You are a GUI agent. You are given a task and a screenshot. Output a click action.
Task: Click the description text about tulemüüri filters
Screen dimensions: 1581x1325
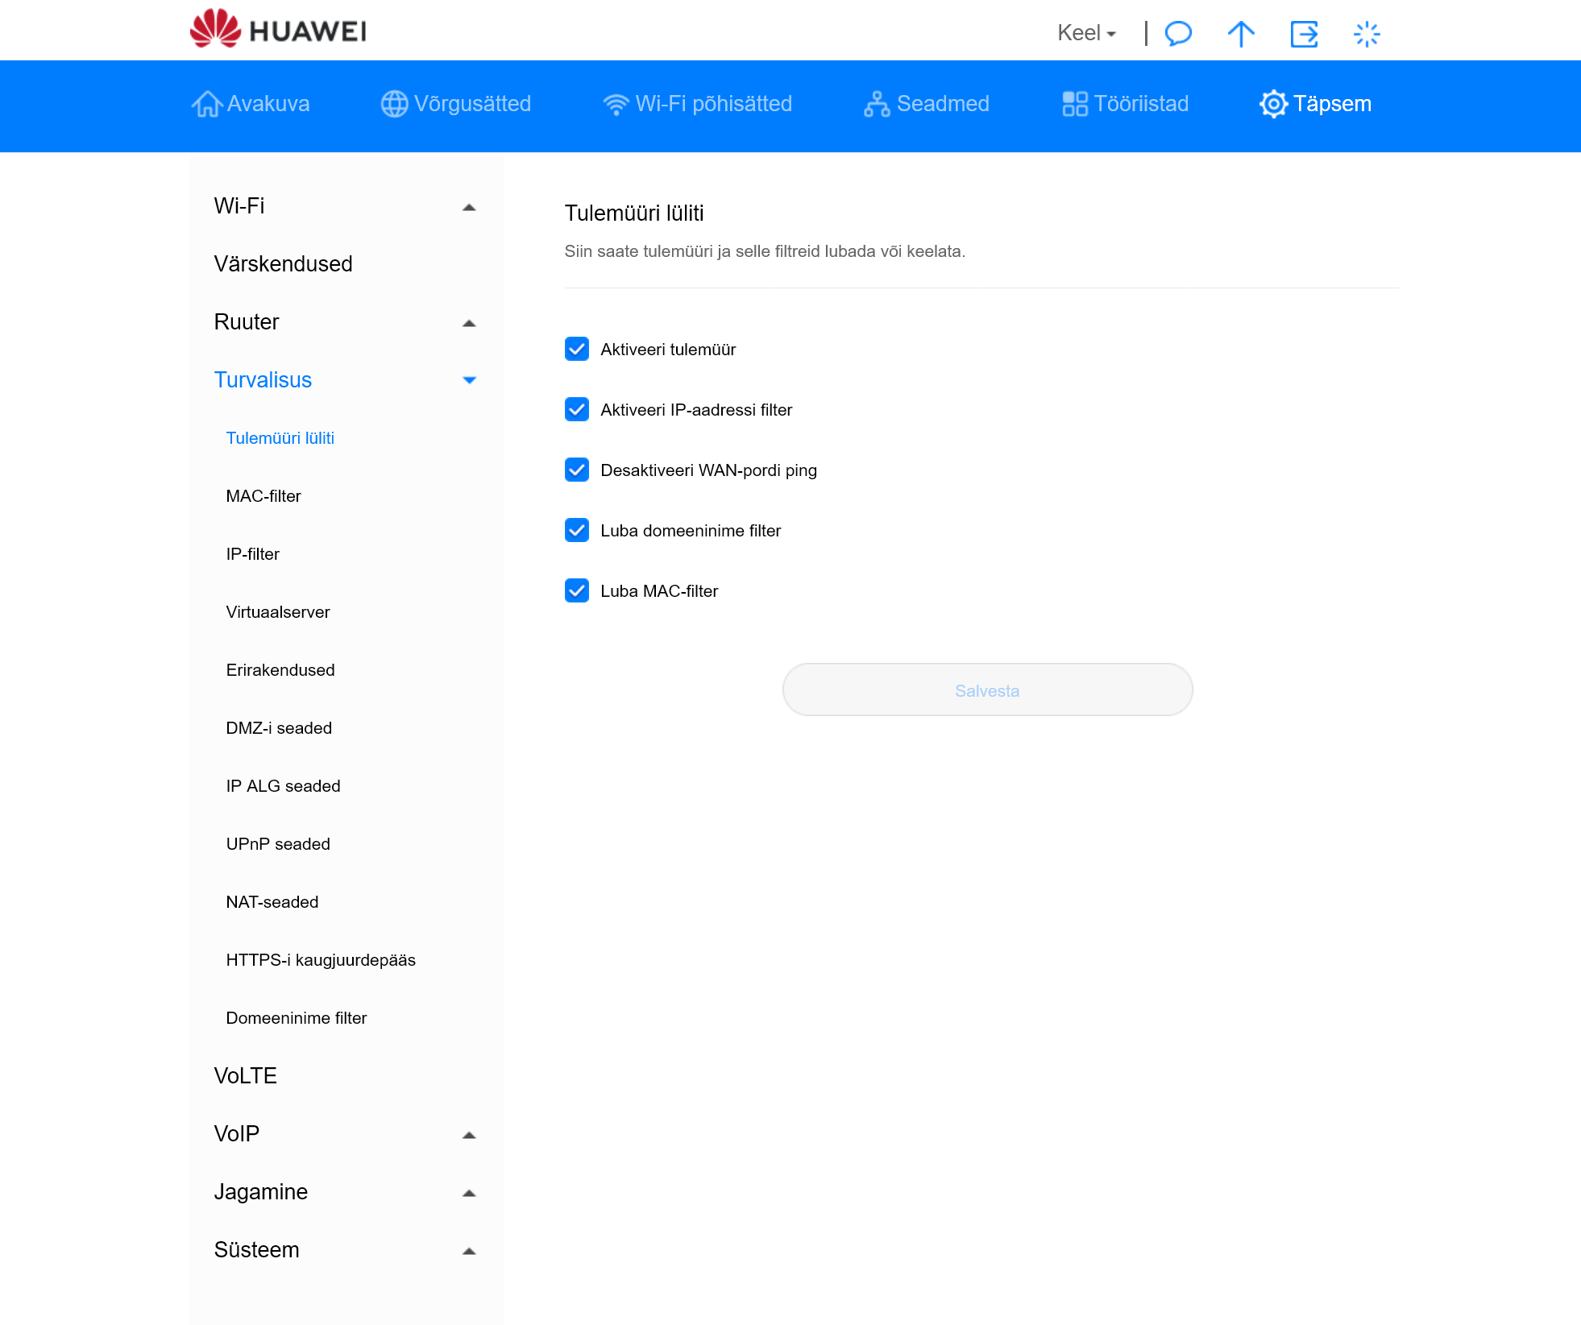tap(765, 251)
